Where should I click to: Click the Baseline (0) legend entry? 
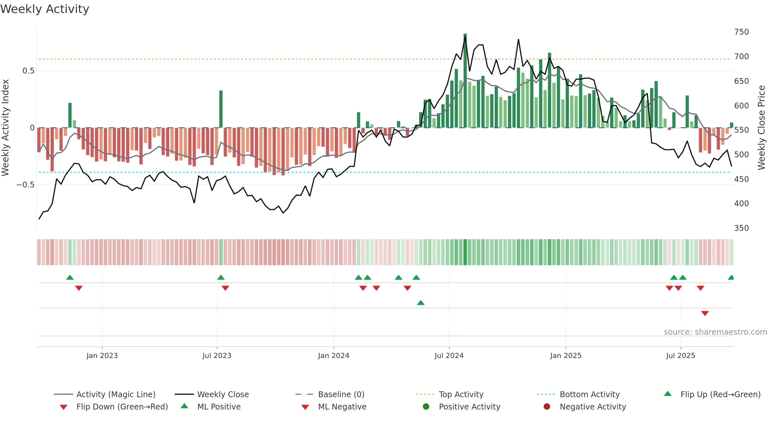(x=330, y=394)
